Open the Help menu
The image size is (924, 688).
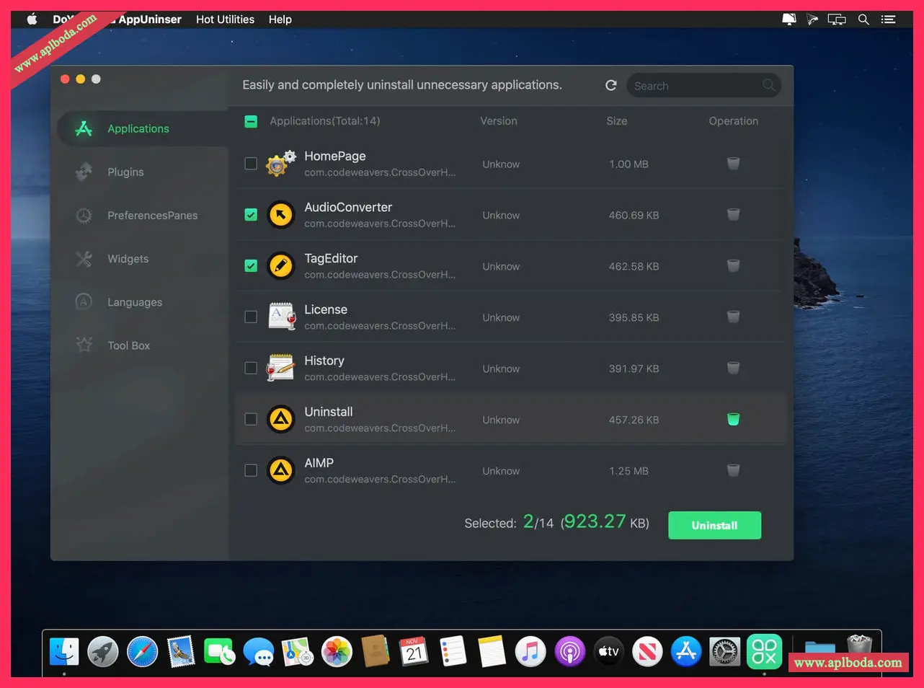click(x=280, y=19)
